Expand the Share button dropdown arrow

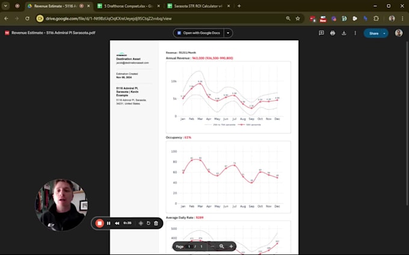pyautogui.click(x=384, y=34)
